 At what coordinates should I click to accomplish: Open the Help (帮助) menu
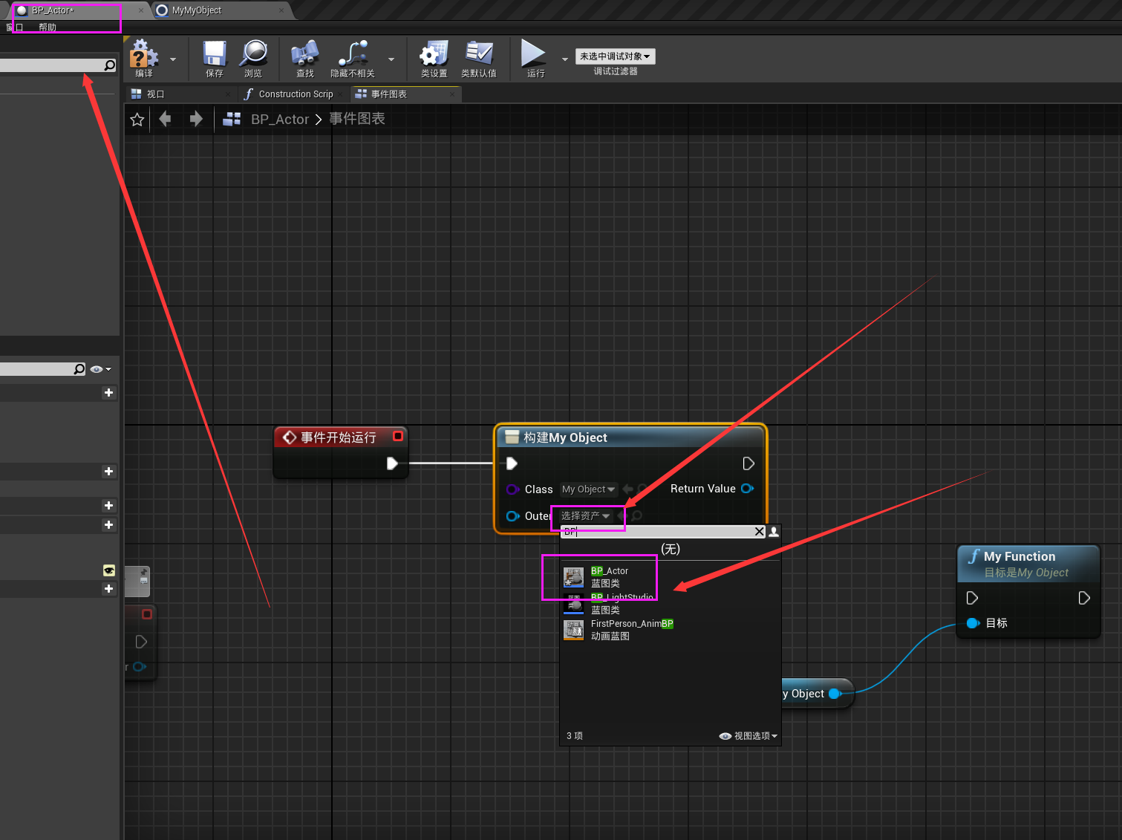click(x=48, y=27)
